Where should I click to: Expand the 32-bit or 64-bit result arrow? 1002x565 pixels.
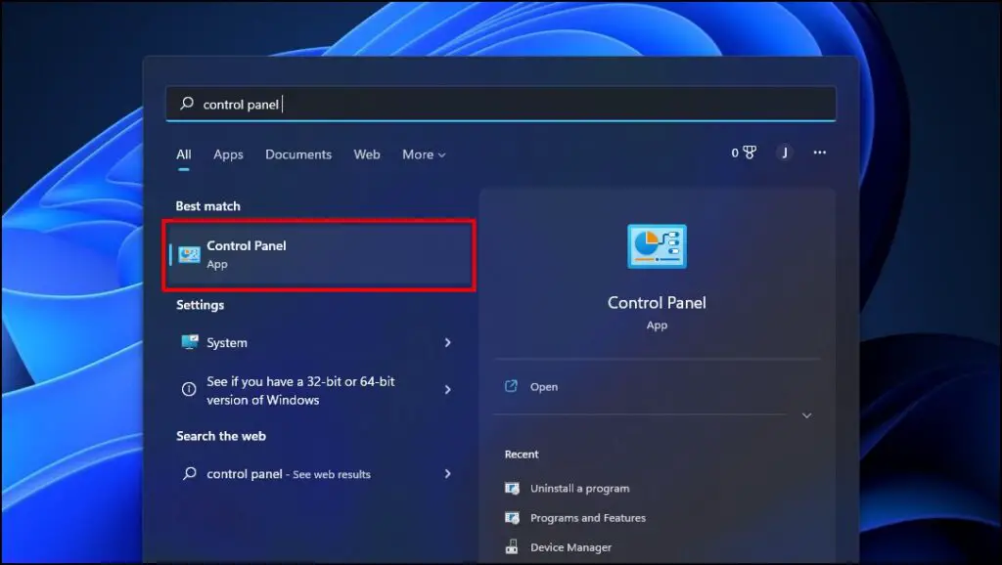[x=447, y=389]
